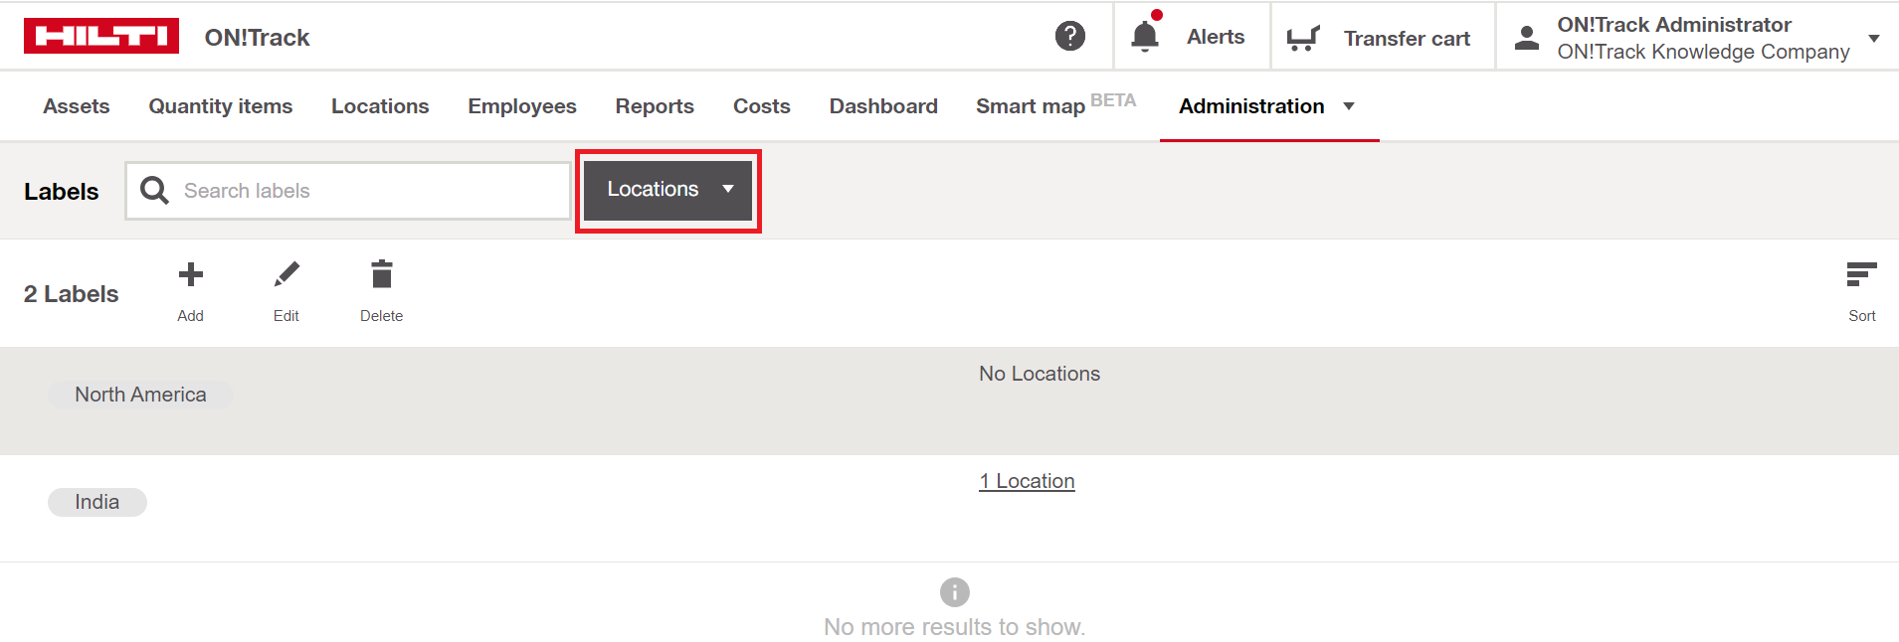The image size is (1899, 642).
Task: Select the North America label
Action: 140,395
